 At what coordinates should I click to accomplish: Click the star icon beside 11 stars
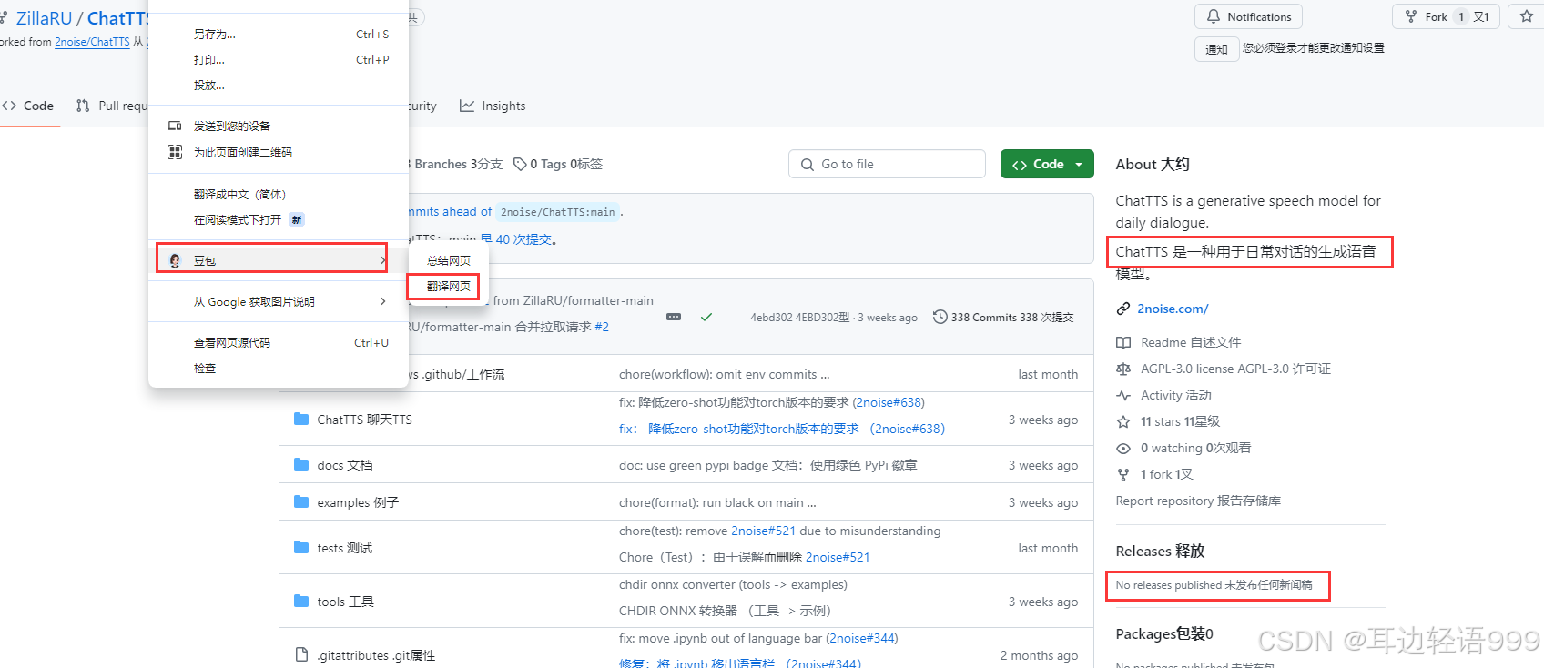click(x=1123, y=421)
